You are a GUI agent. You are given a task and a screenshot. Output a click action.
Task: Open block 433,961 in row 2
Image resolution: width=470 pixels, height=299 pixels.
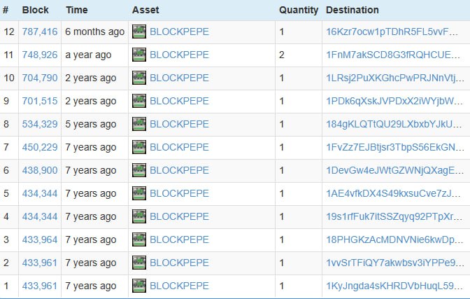coord(40,263)
